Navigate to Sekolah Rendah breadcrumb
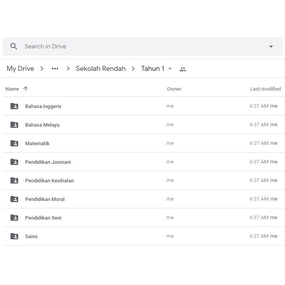This screenshot has width=285, height=285. tap(101, 69)
